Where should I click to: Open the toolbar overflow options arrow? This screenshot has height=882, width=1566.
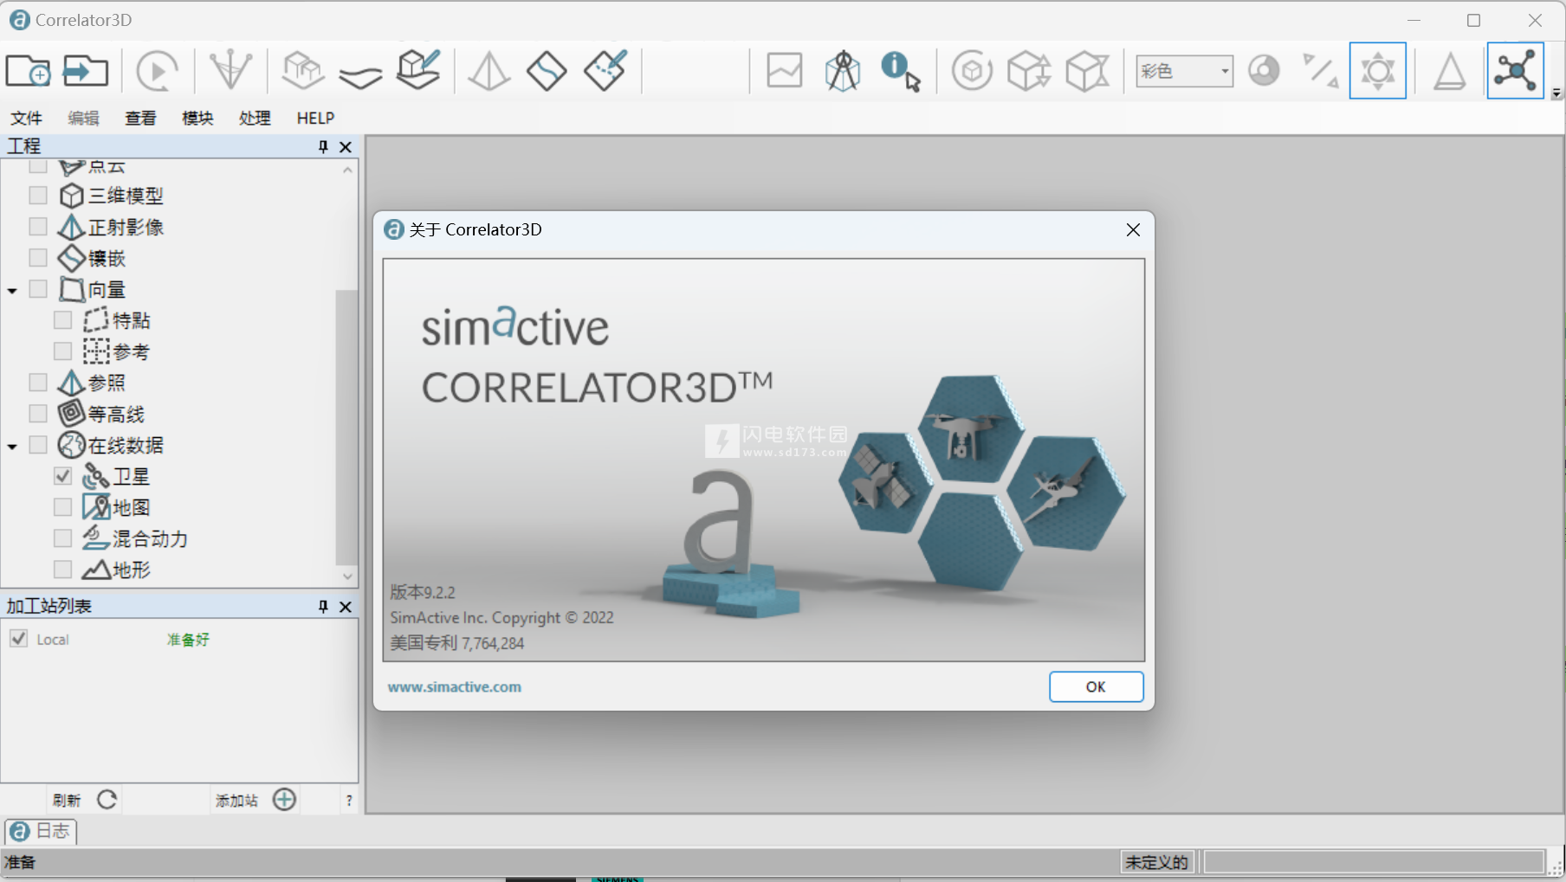[x=1556, y=93]
